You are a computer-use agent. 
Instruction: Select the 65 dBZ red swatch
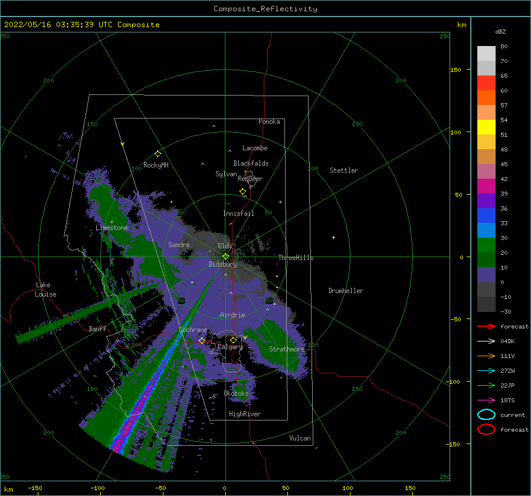point(486,83)
